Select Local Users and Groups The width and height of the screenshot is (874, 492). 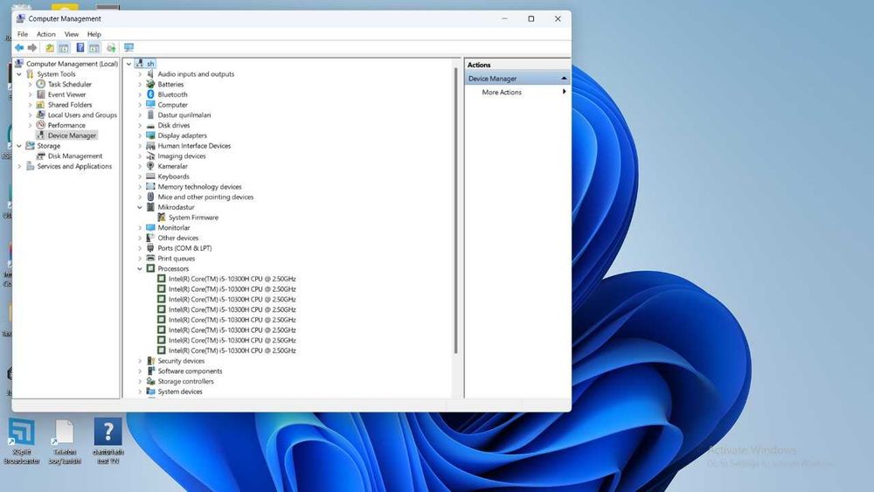[82, 114]
